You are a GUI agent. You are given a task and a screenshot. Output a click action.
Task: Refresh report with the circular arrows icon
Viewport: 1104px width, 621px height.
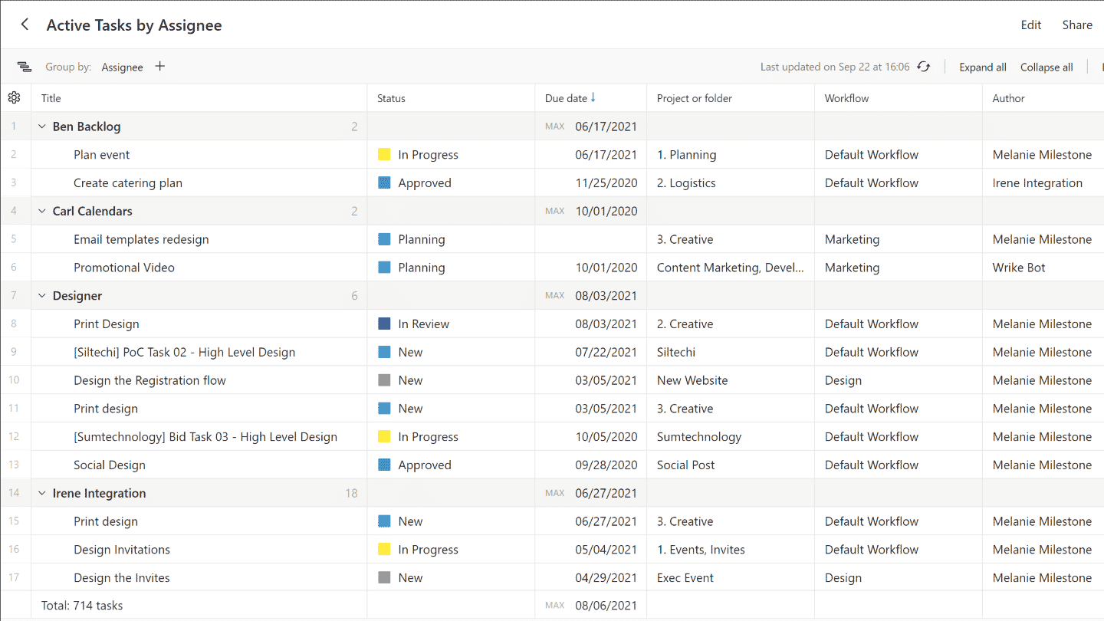(x=924, y=67)
